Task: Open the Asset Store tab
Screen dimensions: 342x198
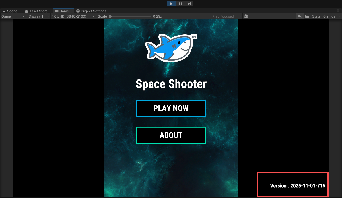Action: pyautogui.click(x=36, y=11)
